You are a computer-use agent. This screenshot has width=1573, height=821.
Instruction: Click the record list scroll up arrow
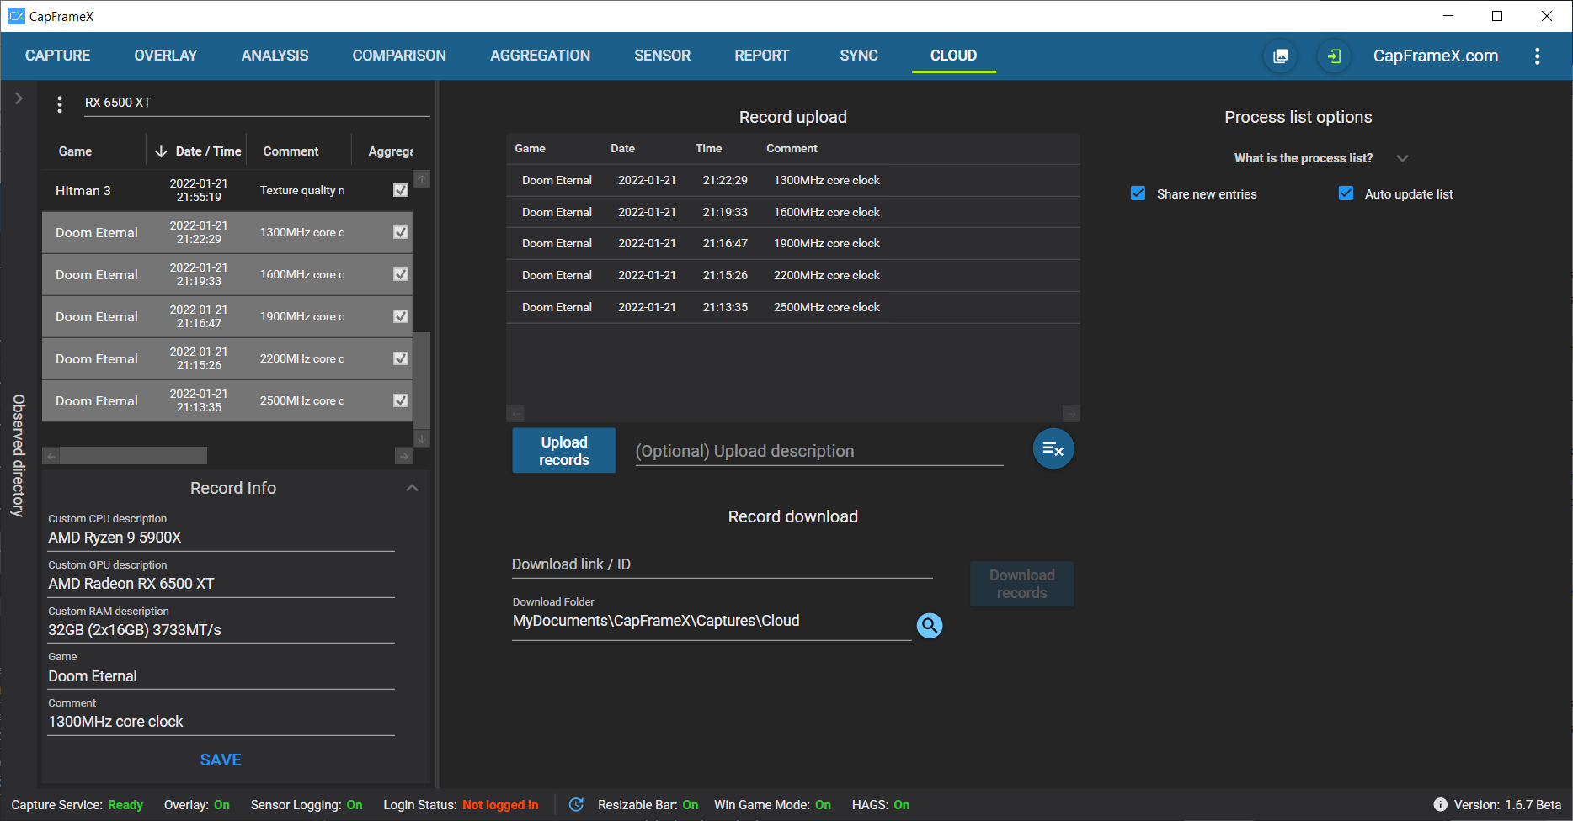click(422, 178)
